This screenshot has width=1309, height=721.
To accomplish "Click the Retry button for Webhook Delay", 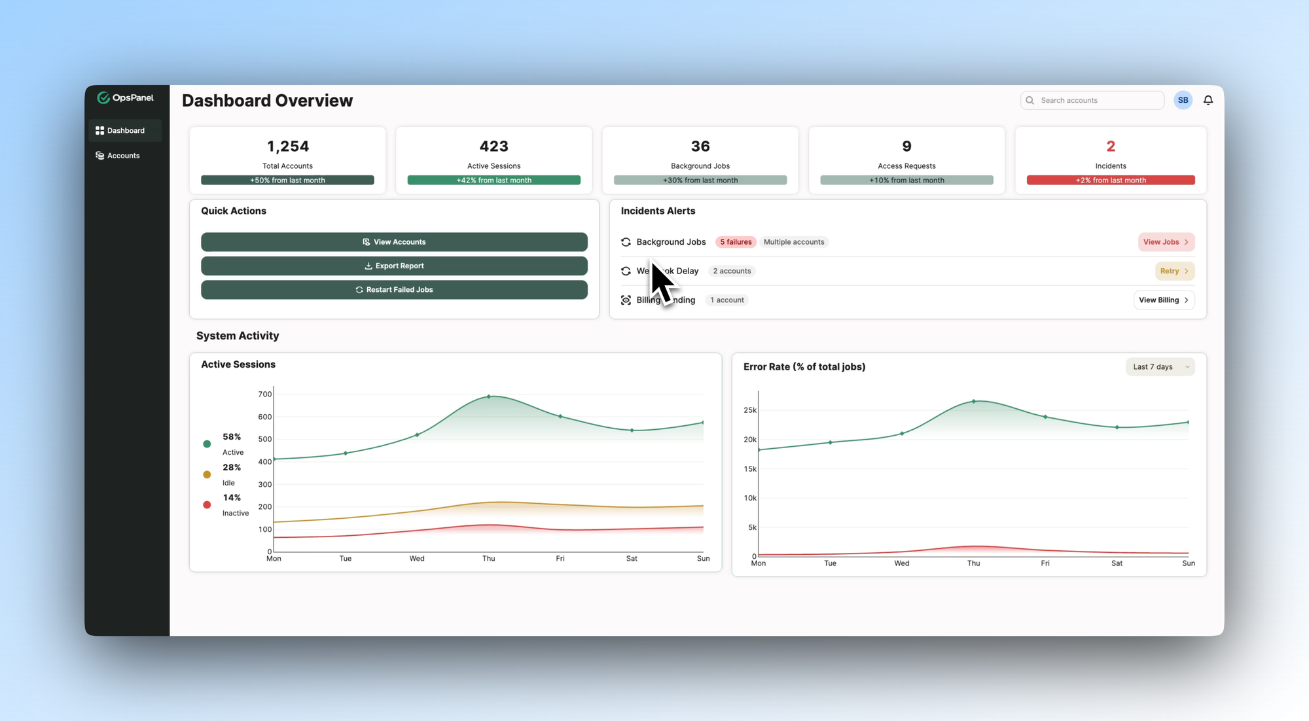I will click(1175, 271).
